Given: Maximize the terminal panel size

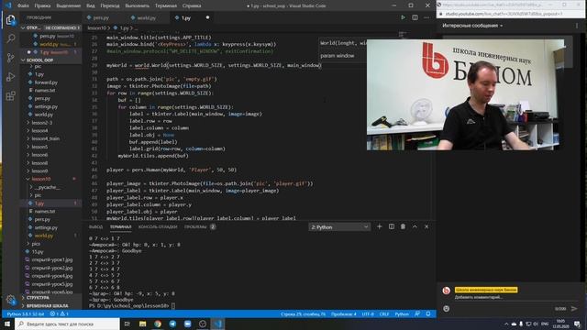Looking at the screenshot, I should [x=415, y=226].
